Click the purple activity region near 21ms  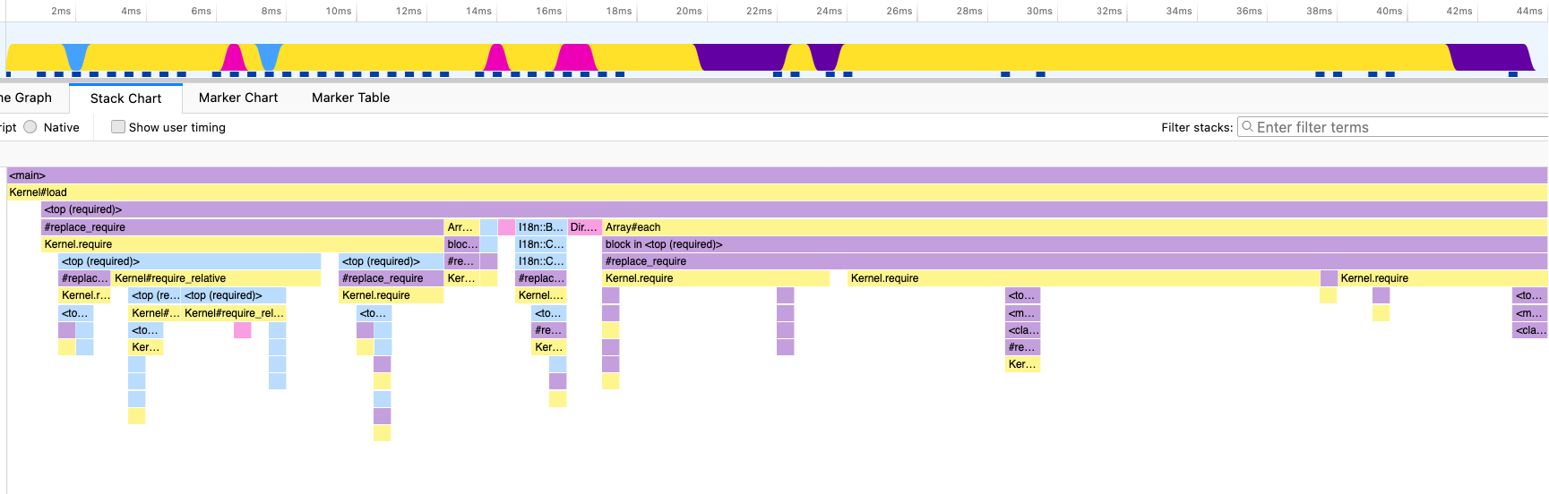[742, 57]
